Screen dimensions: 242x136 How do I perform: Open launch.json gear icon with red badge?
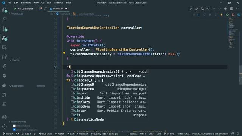[x=40, y=9]
